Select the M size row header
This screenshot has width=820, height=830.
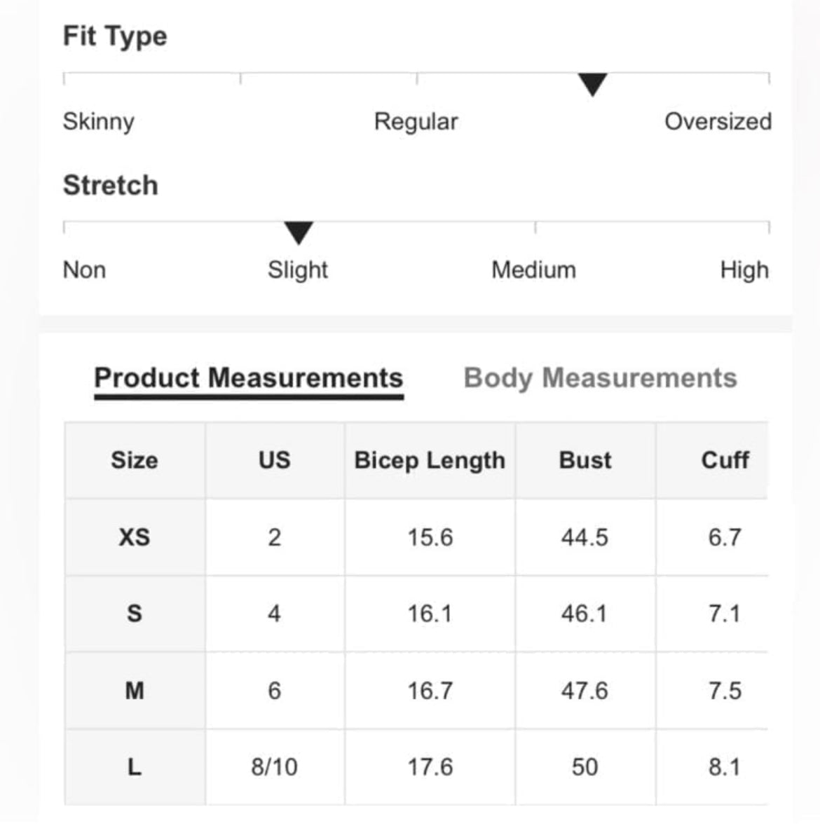(135, 690)
